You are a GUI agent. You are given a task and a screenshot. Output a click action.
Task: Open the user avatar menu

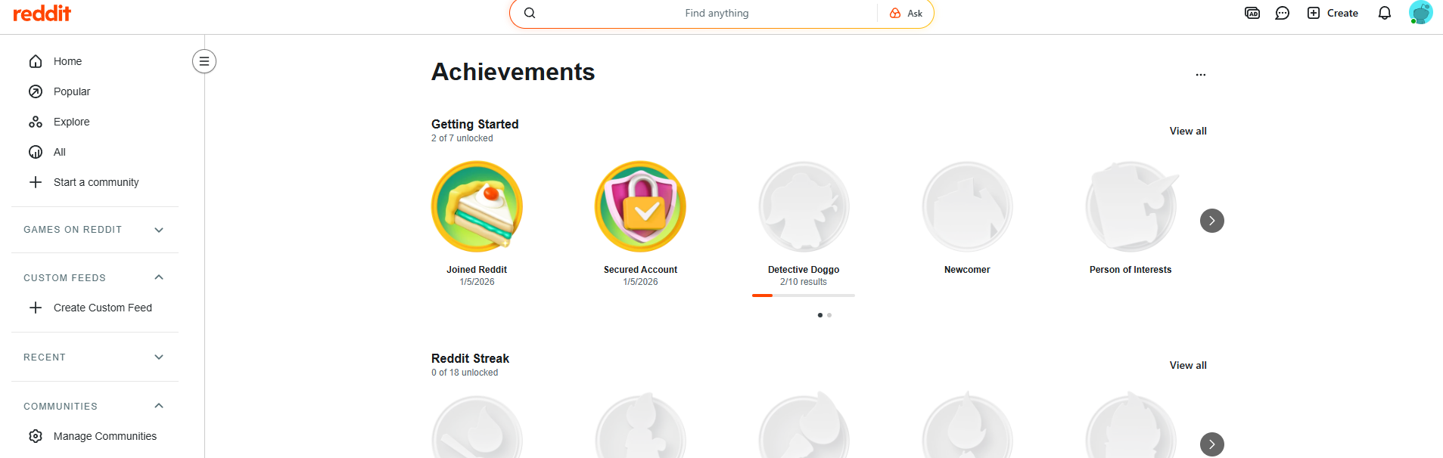[1420, 13]
